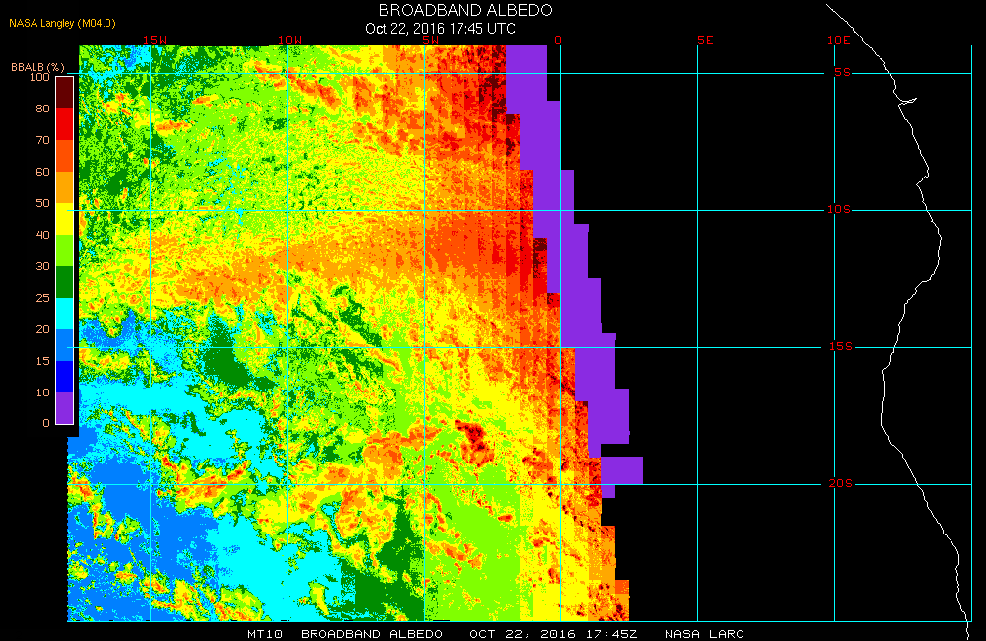986x641 pixels.
Task: Click the 15W longitude label
Action: 154,40
